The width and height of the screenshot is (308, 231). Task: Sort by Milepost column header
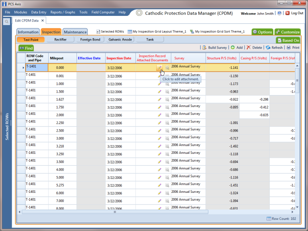point(63,58)
